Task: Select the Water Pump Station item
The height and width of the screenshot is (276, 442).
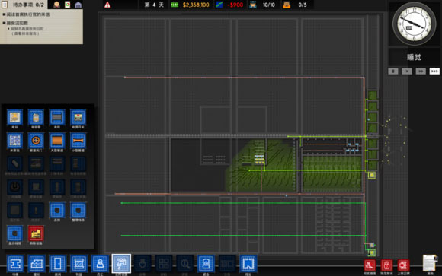Action: click(x=15, y=141)
